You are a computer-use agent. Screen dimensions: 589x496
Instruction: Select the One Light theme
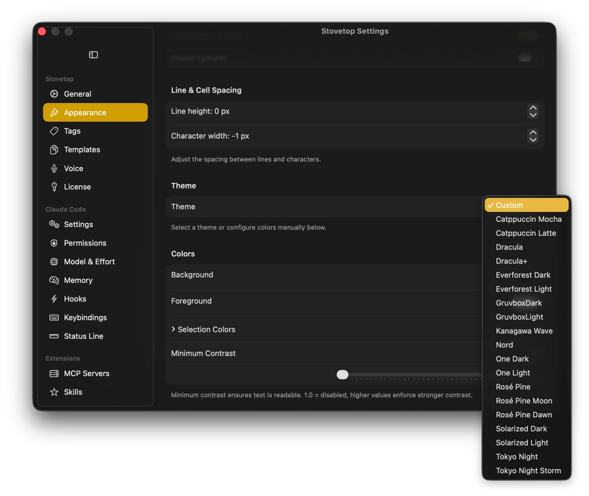[526, 373]
